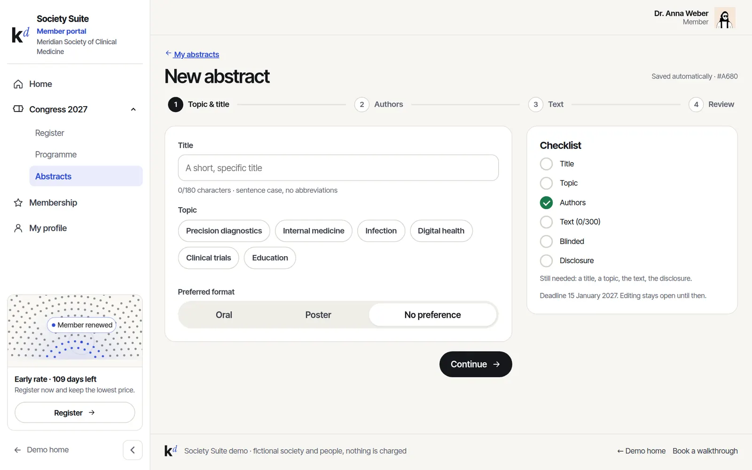Open step 1 Topic & title

199,104
